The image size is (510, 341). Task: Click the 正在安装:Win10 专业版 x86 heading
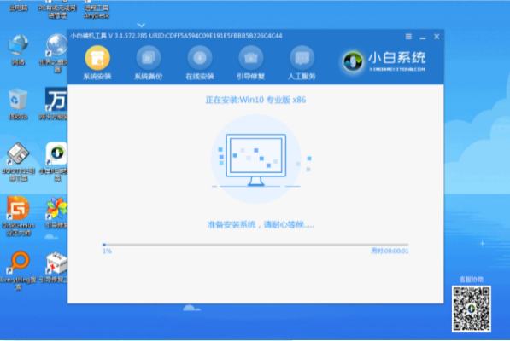(x=255, y=100)
